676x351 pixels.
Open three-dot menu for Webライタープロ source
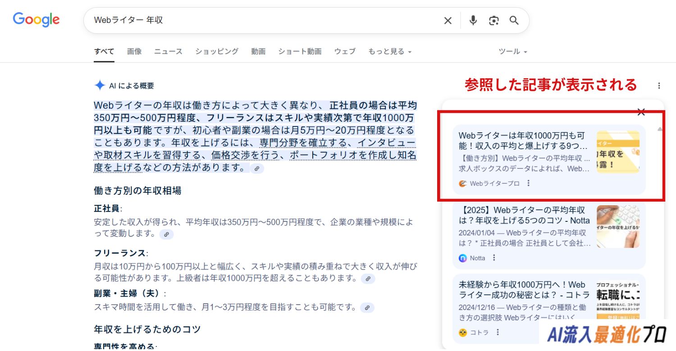(529, 183)
